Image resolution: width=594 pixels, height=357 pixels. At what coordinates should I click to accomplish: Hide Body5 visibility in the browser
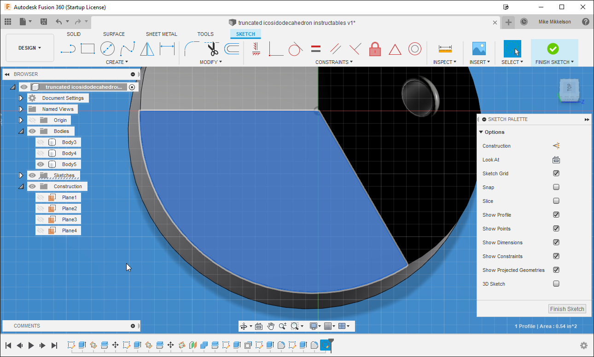tap(41, 164)
